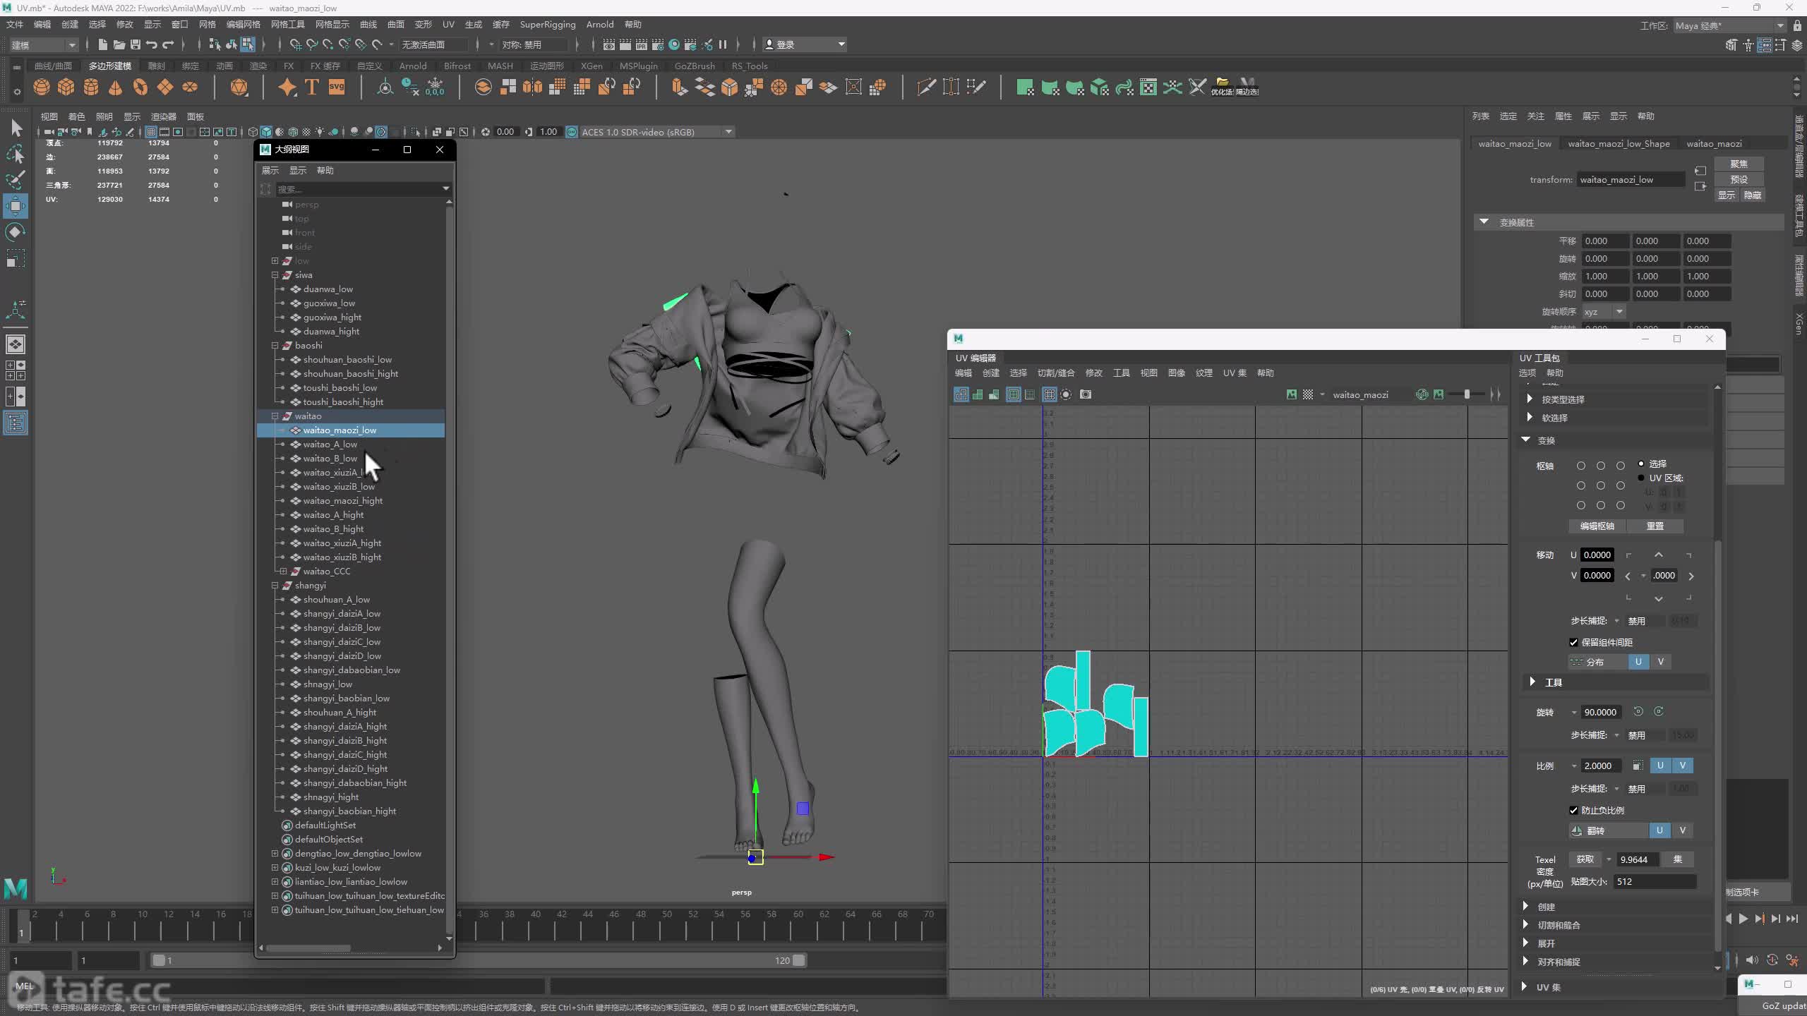Click the 聚焦 button in Attribute Editor
This screenshot has height=1016, width=1807.
tap(1739, 164)
